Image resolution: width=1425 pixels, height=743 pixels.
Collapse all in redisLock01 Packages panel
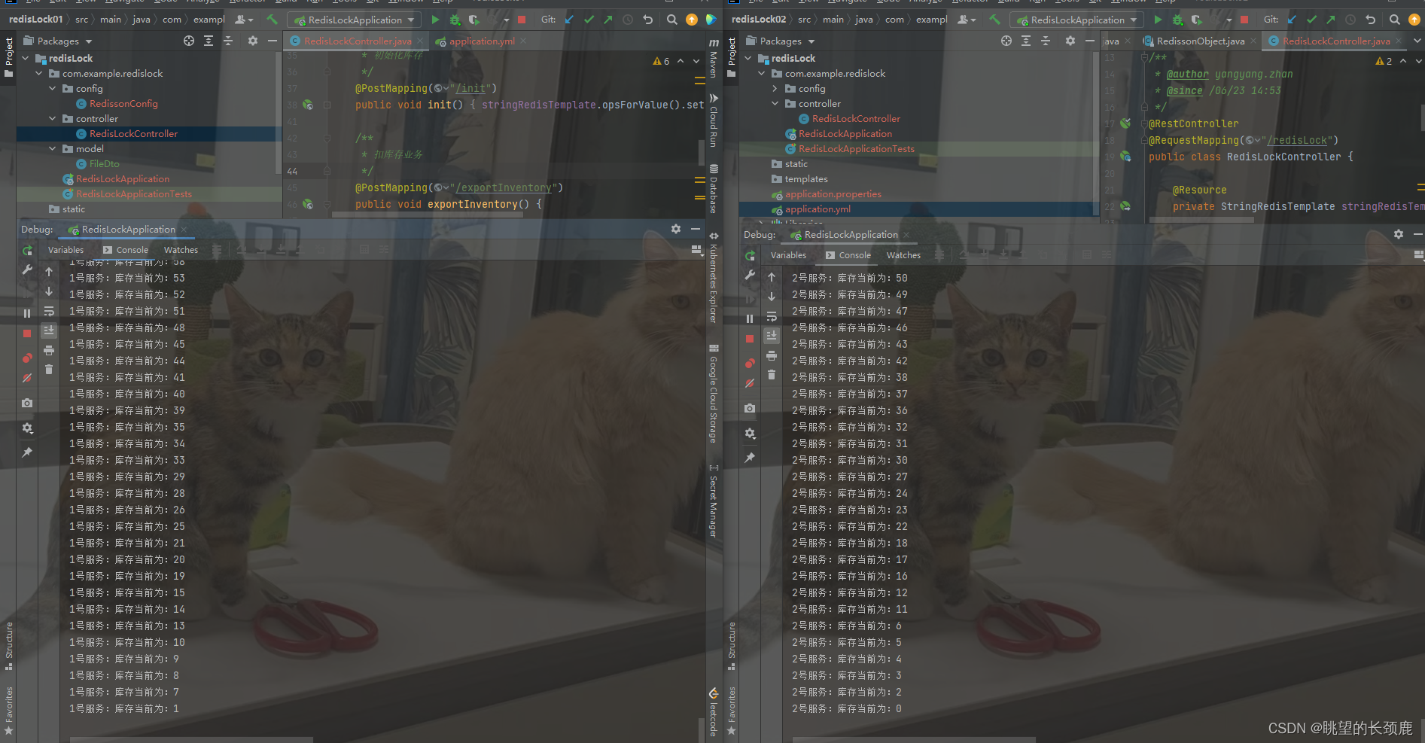point(228,41)
